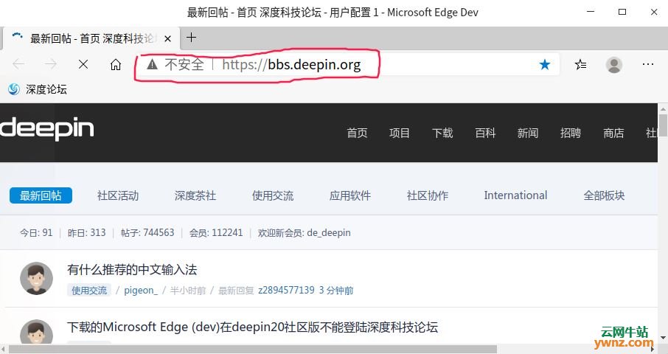This screenshot has width=668, height=354.
Task: Open the 全部板块 tab
Action: [604, 195]
